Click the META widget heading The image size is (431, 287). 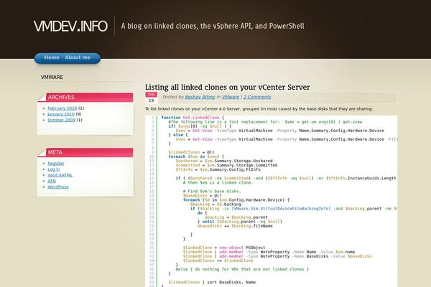(55, 152)
